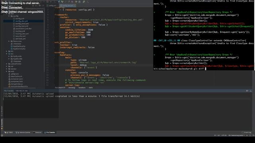Image resolution: width=255 pixels, height=143 pixels.
Task: Click the terminal prompt after 'git diff'
Action: tap(206, 69)
